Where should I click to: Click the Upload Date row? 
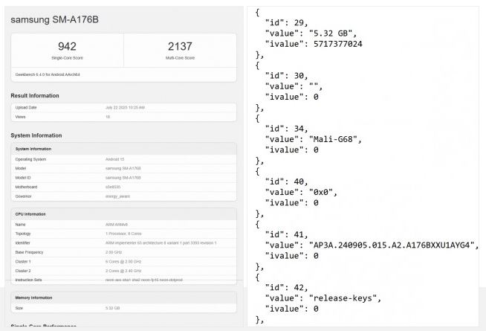click(123, 108)
